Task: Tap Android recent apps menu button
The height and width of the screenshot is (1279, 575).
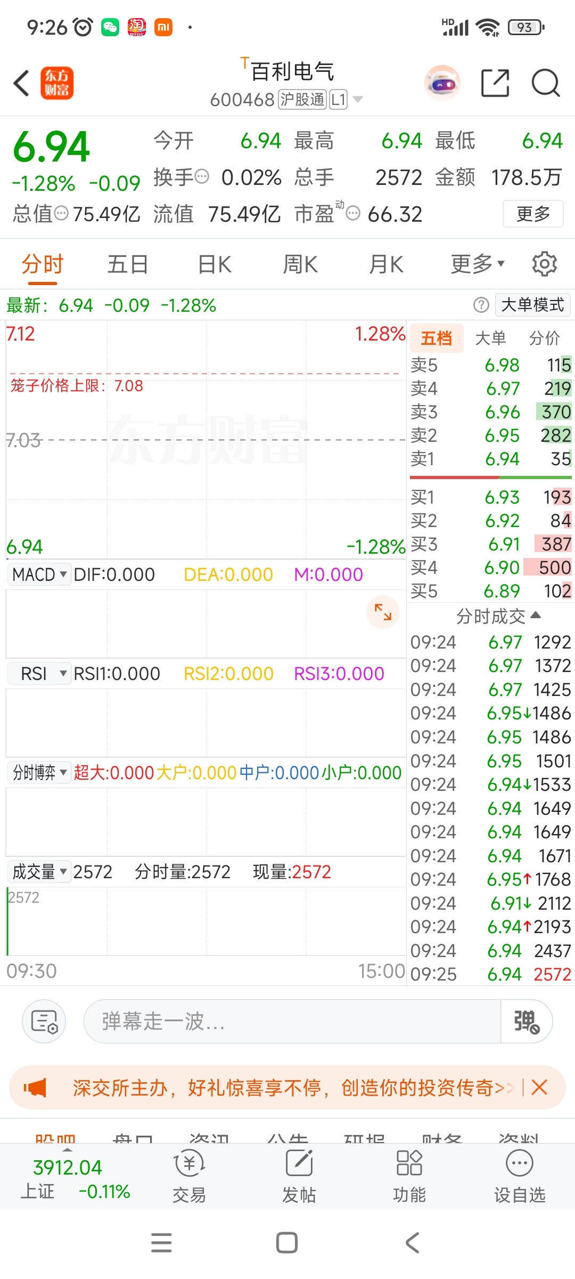Action: (161, 1243)
